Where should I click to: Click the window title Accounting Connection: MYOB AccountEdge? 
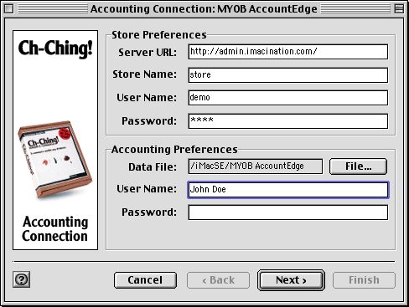[204, 9]
